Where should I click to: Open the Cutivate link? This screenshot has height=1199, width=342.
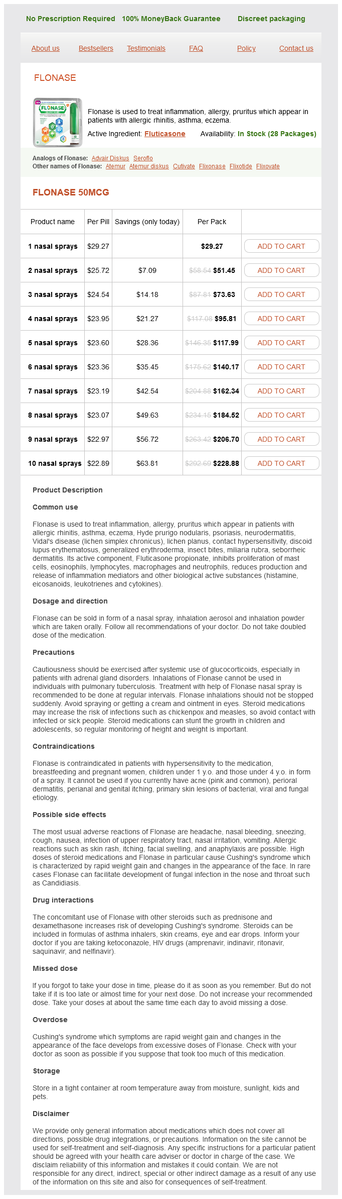[184, 166]
